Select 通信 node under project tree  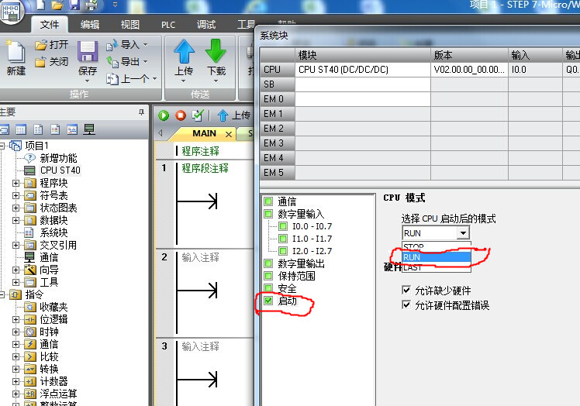pos(48,257)
